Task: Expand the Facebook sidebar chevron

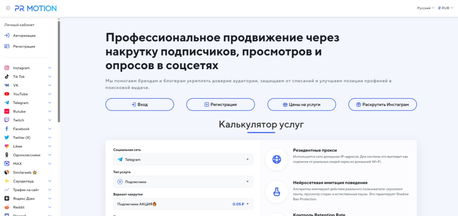Action: (50, 129)
